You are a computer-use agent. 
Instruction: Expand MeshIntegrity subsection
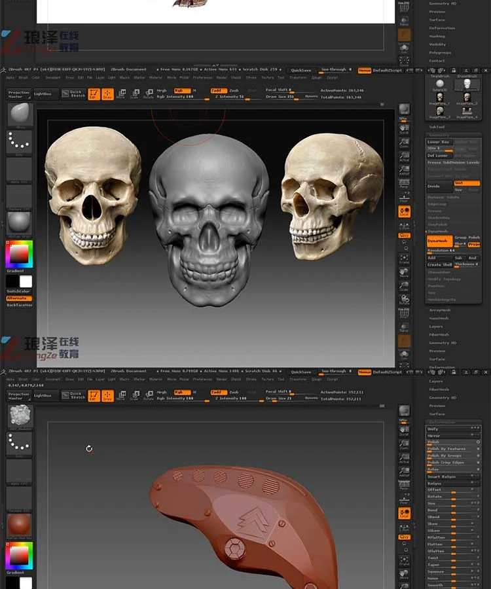[442, 300]
